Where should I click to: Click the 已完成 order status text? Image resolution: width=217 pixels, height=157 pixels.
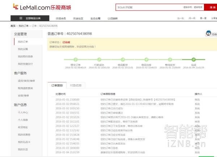[66, 42]
